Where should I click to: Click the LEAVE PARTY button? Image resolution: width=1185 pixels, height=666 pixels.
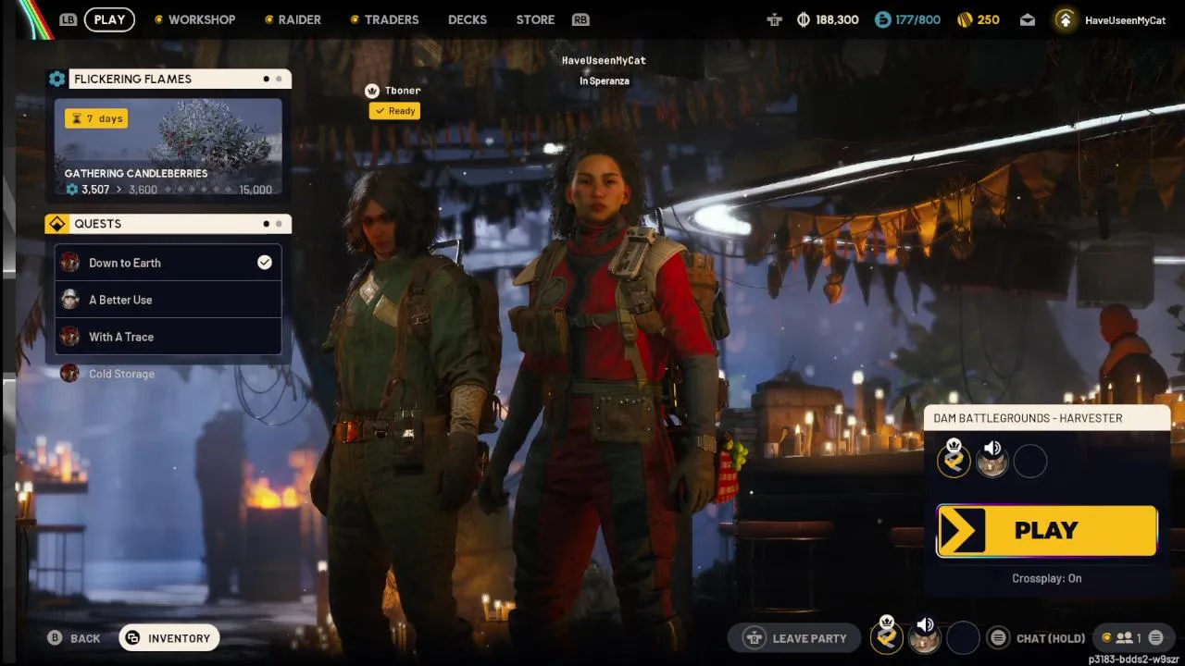[x=796, y=638]
